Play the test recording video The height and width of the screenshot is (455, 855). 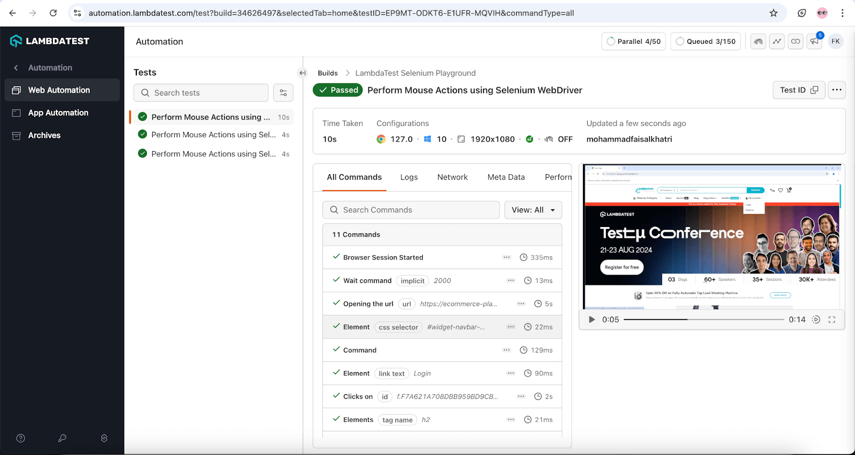592,320
